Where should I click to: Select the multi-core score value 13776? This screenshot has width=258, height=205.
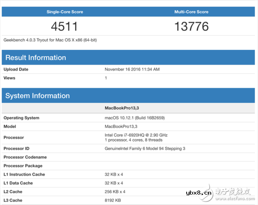[191, 27]
